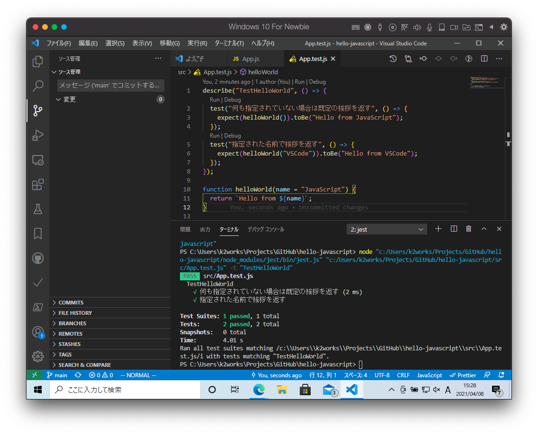
Task: Open the Search view in activity bar
Action: tap(37, 86)
